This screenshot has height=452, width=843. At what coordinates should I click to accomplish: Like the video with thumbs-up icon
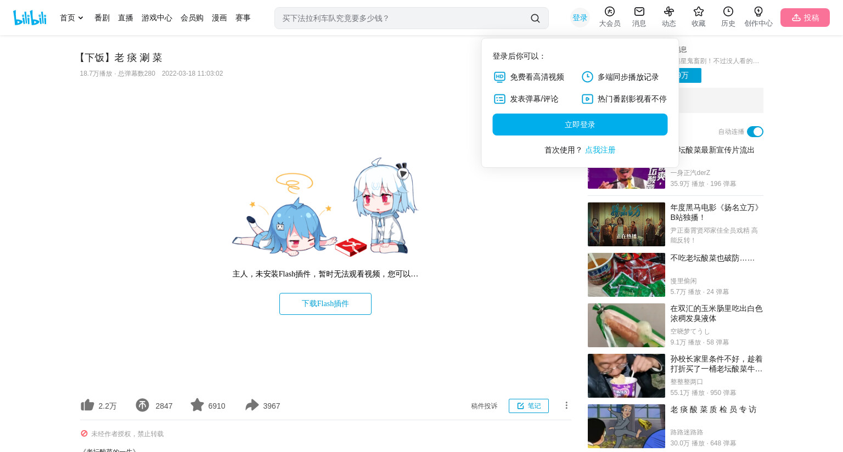pyautogui.click(x=88, y=405)
